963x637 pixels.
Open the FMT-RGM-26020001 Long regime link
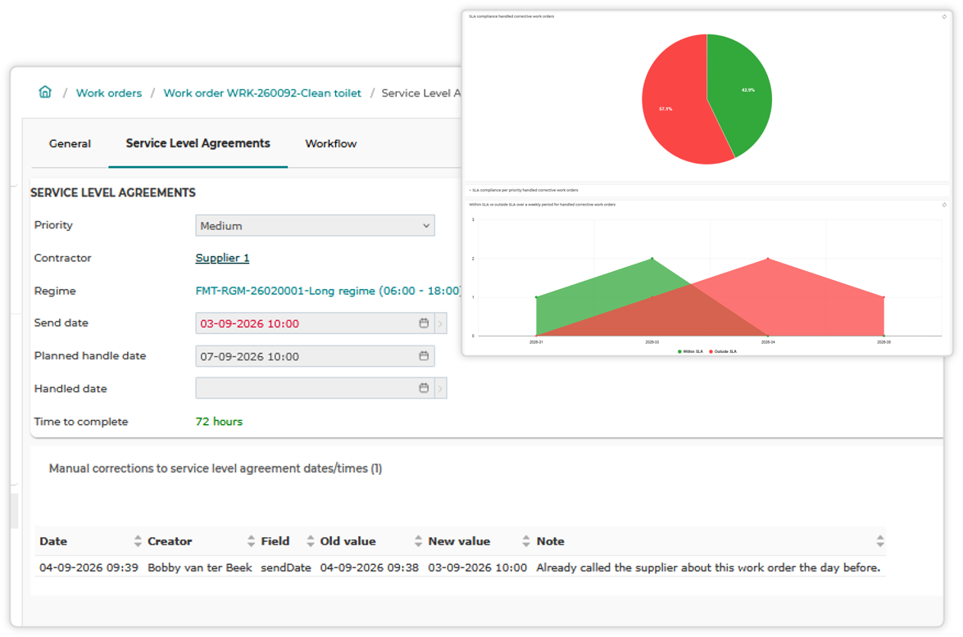(328, 291)
